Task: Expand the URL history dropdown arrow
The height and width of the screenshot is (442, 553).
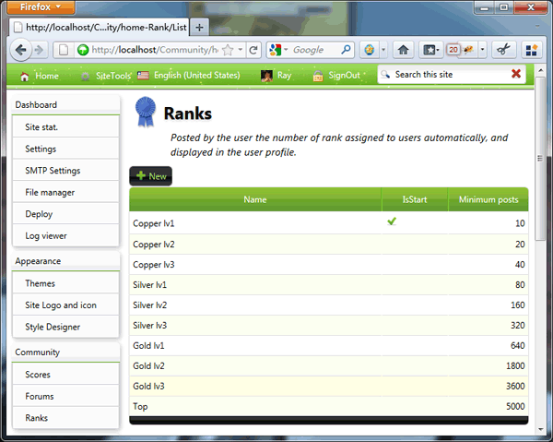Action: tap(241, 50)
